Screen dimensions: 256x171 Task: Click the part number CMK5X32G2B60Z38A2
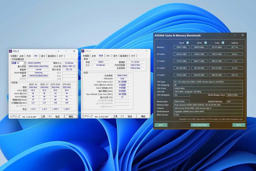point(39,76)
